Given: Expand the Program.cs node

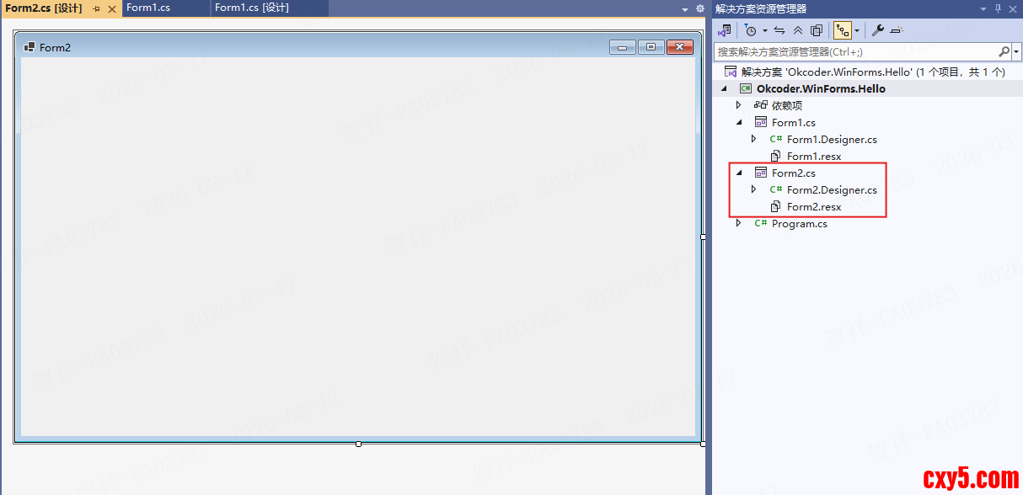Looking at the screenshot, I should pyautogui.click(x=739, y=223).
